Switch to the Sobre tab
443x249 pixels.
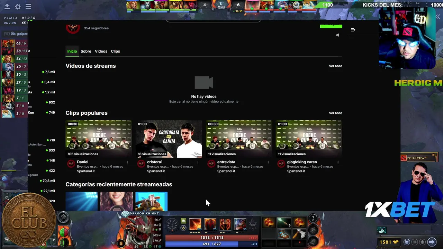86,51
